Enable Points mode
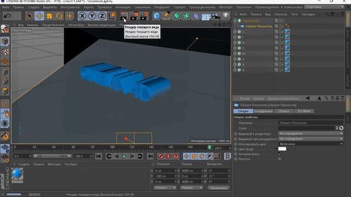The image size is (351, 197). click(x=5, y=72)
